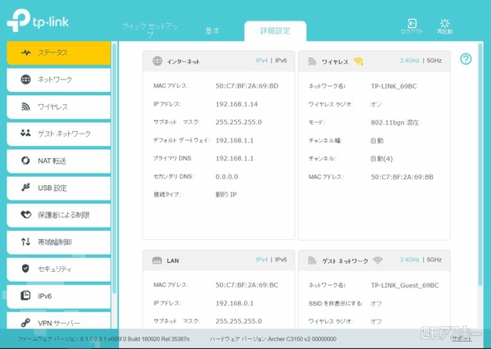
Task: Click the firmware version text in footer
Action: tap(104, 339)
